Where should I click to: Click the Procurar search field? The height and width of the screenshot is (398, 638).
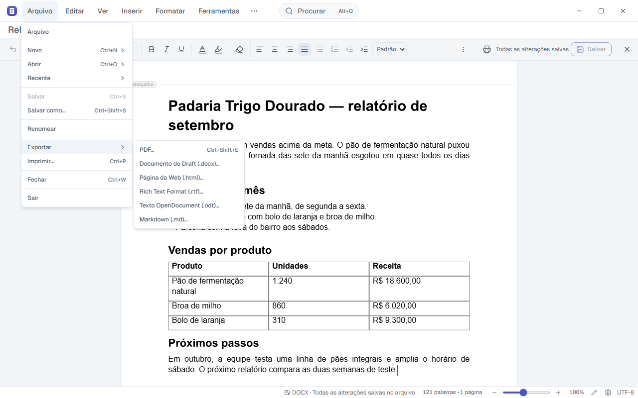[319, 11]
